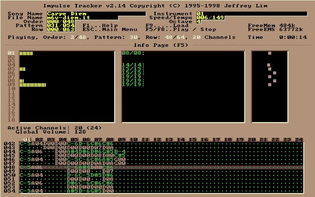The image size is (315, 197).
Task: Click the 08/08 sample entry in info panel
Action: coord(133,53)
